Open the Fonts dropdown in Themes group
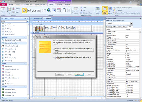 (x=16, y=12)
